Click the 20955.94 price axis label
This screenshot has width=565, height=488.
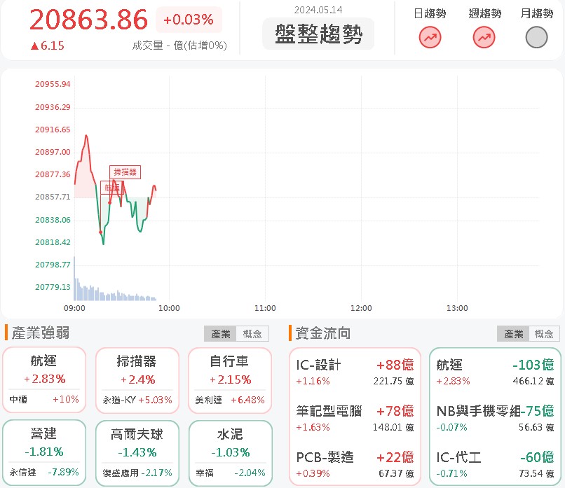click(53, 84)
